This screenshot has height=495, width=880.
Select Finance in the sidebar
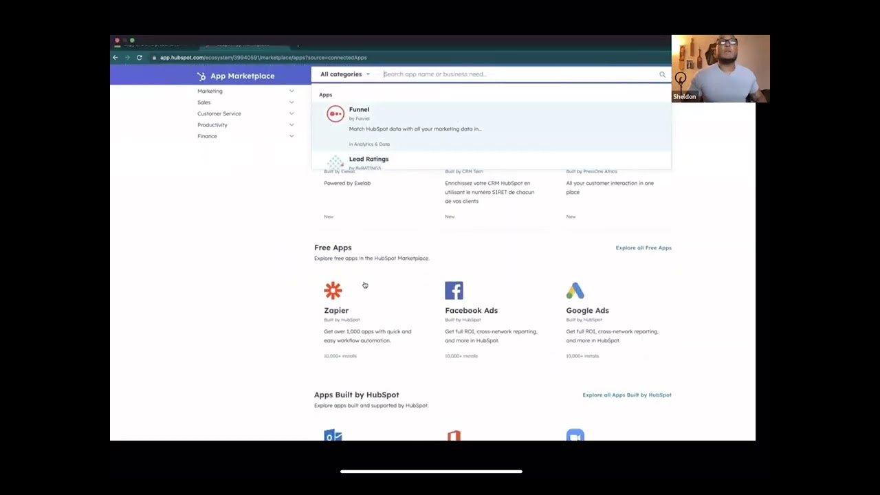pyautogui.click(x=207, y=136)
